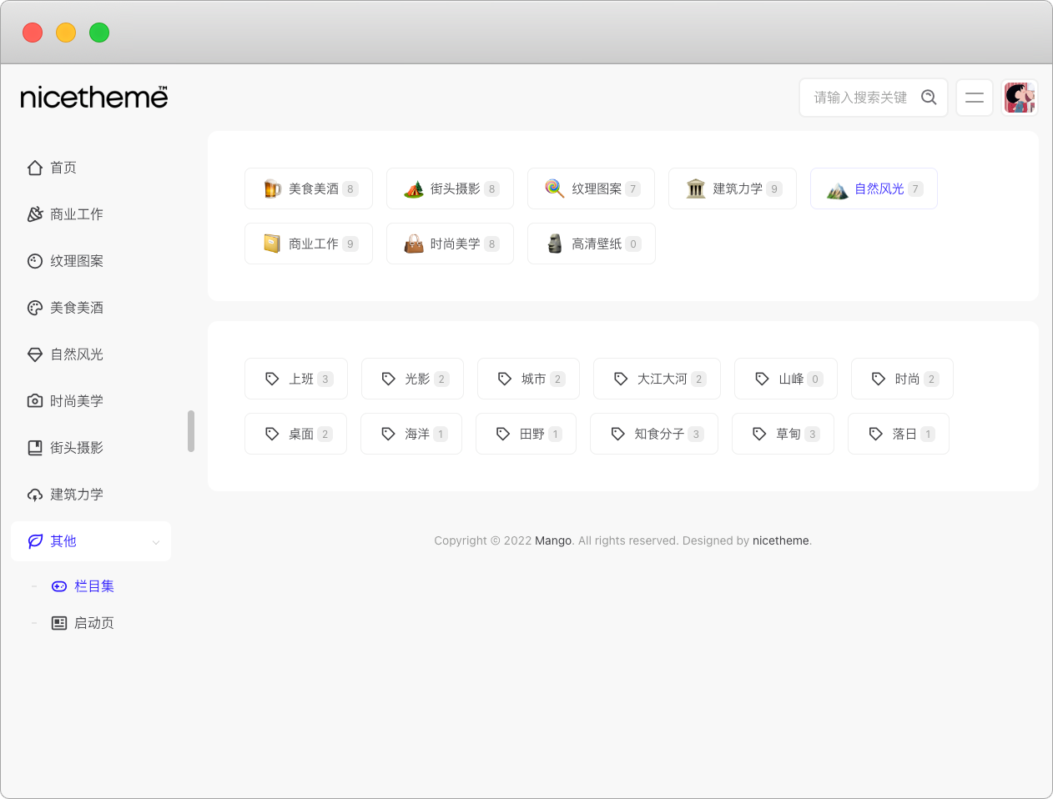Open the 海洋 tag

411,434
